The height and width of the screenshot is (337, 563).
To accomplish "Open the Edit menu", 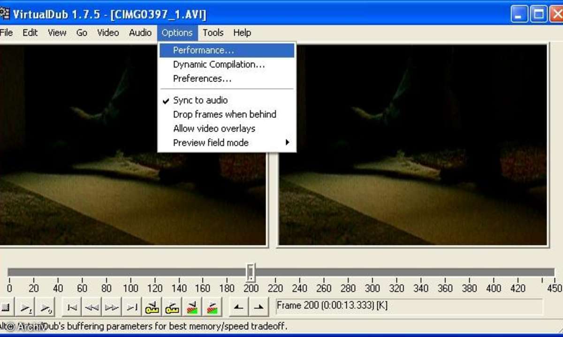I will tap(30, 33).
